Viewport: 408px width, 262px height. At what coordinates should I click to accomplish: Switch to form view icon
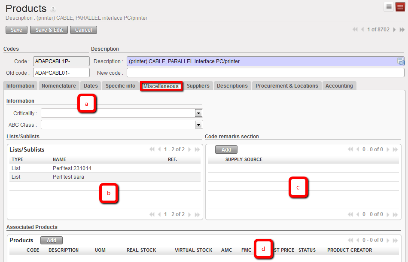pos(400,6)
